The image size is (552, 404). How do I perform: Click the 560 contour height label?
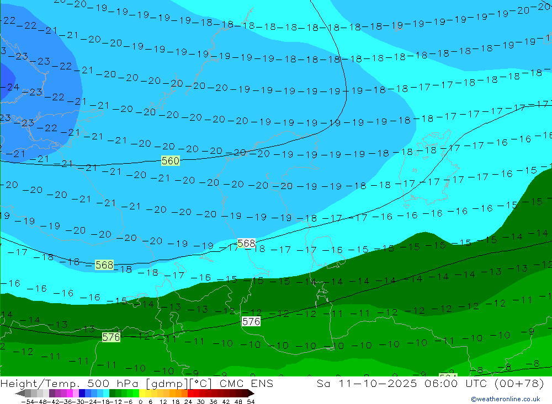tap(171, 161)
